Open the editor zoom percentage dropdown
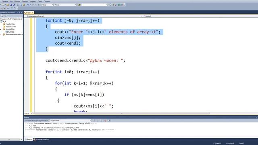The width and height of the screenshot is (258, 145). (x=31, y=113)
